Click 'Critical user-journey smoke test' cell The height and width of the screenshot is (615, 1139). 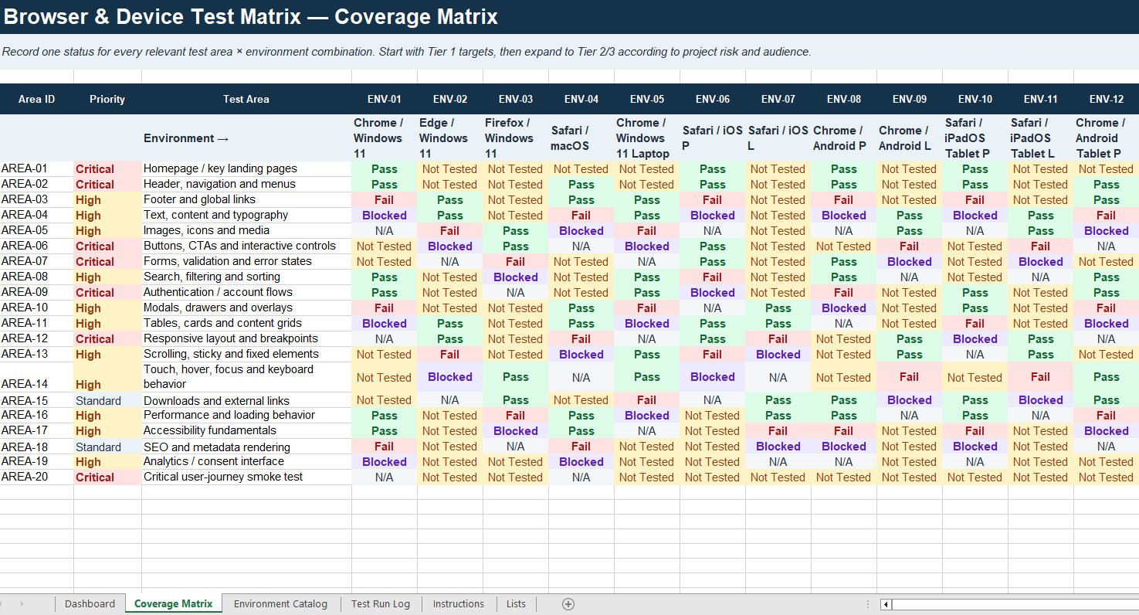246,477
